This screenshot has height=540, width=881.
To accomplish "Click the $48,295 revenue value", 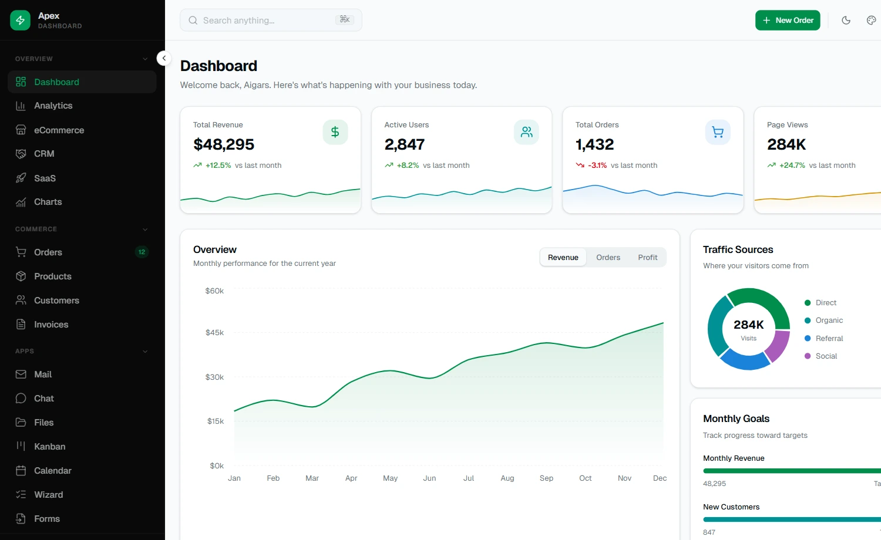I will click(224, 144).
